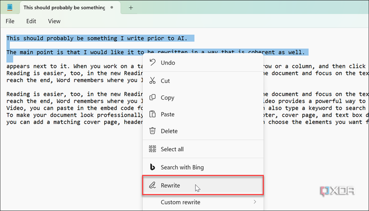
Task: Click the line 'This should probably be something I write prior to AI.'
Action: [x=97, y=38]
